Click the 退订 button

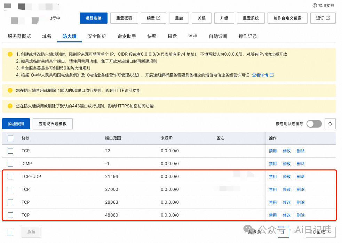point(323,18)
